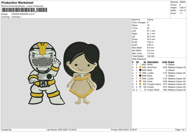Click the 'Gold Rush' description text

(x=152, y=68)
